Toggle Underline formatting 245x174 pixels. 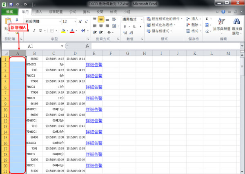click(40, 31)
